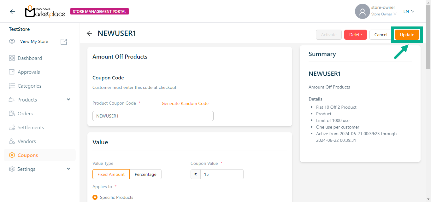Click the Approvals sidebar icon
The image size is (431, 202).
click(12, 72)
